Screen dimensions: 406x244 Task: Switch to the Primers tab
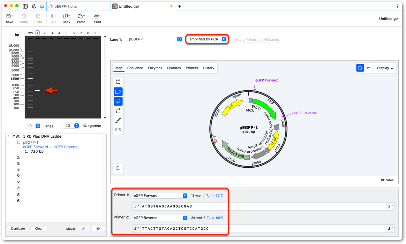[x=191, y=68]
